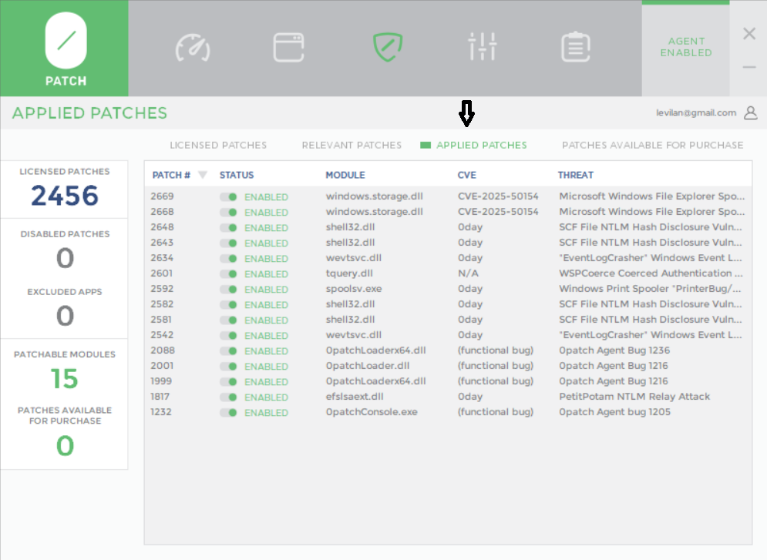Open the Settings sliders icon

point(483,46)
